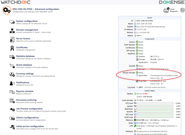Launch Initial service configuration

tap(30, 126)
